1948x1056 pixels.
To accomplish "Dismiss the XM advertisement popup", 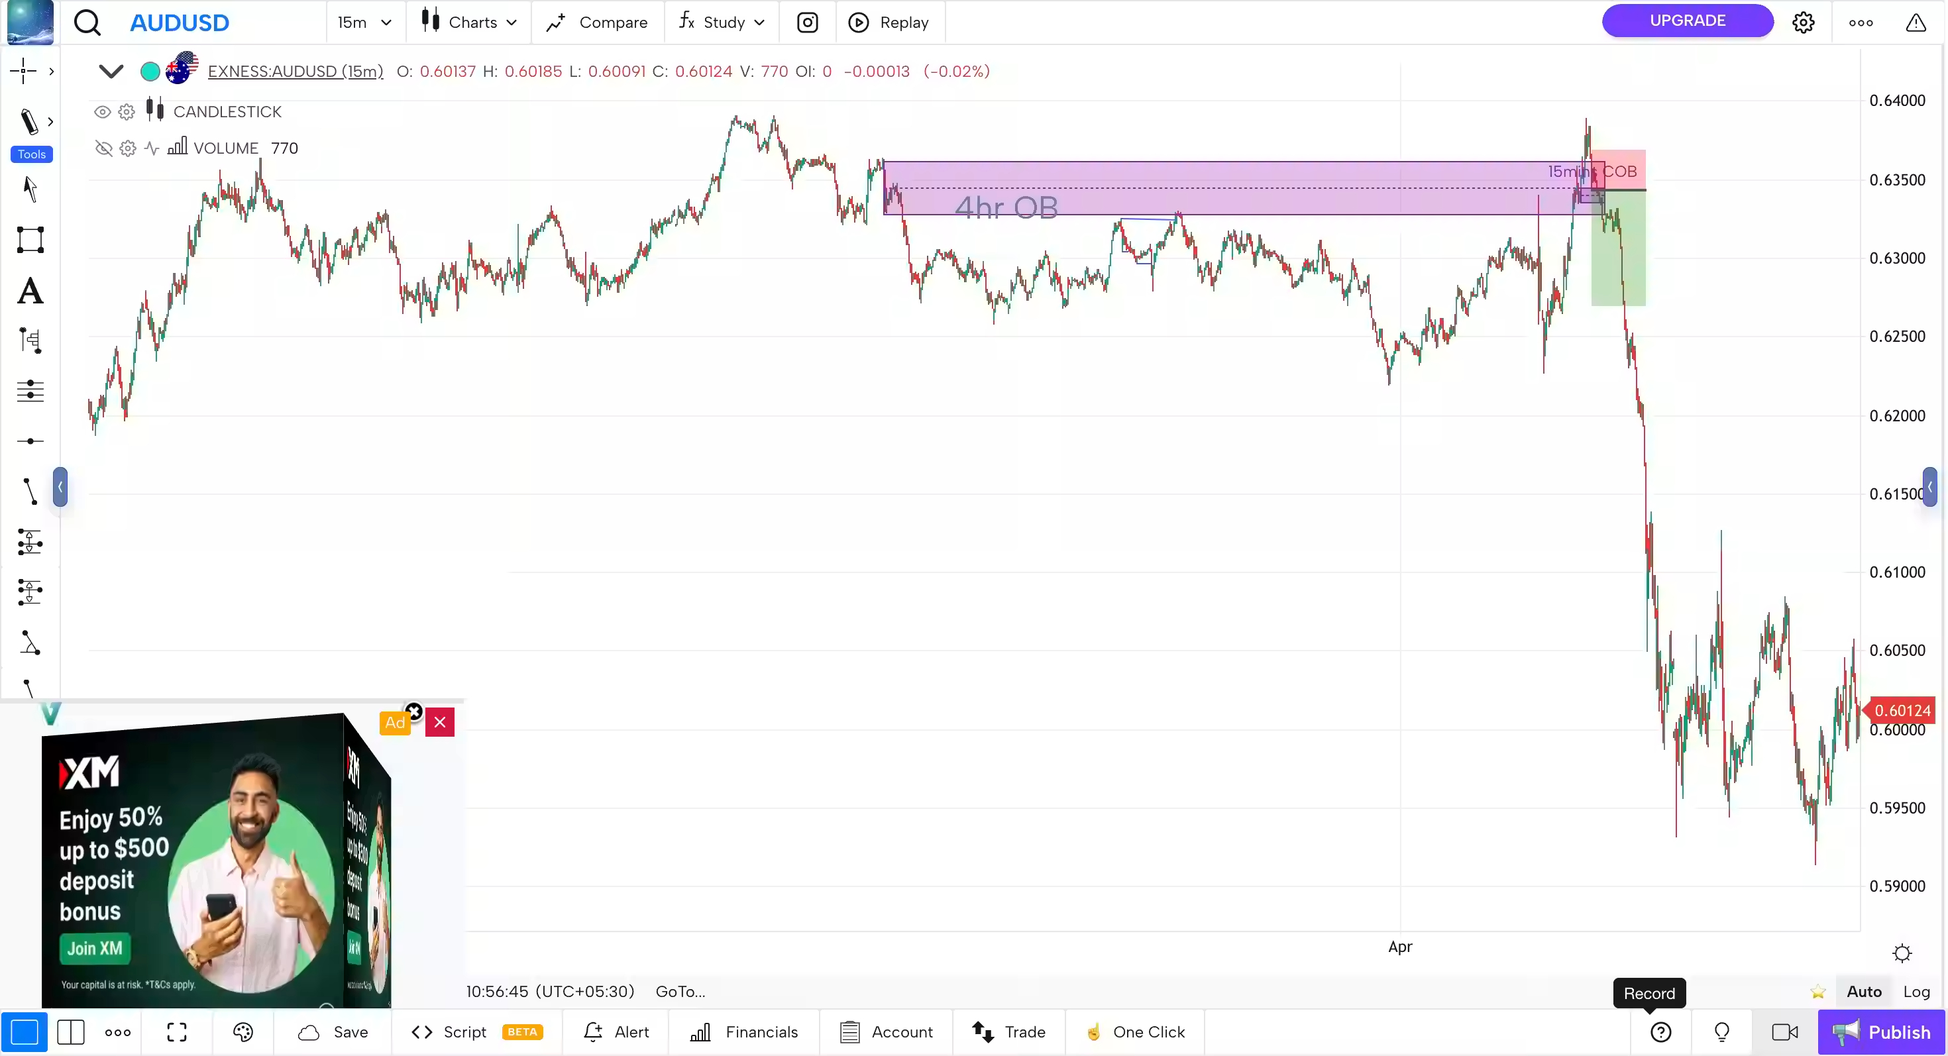I will point(439,722).
